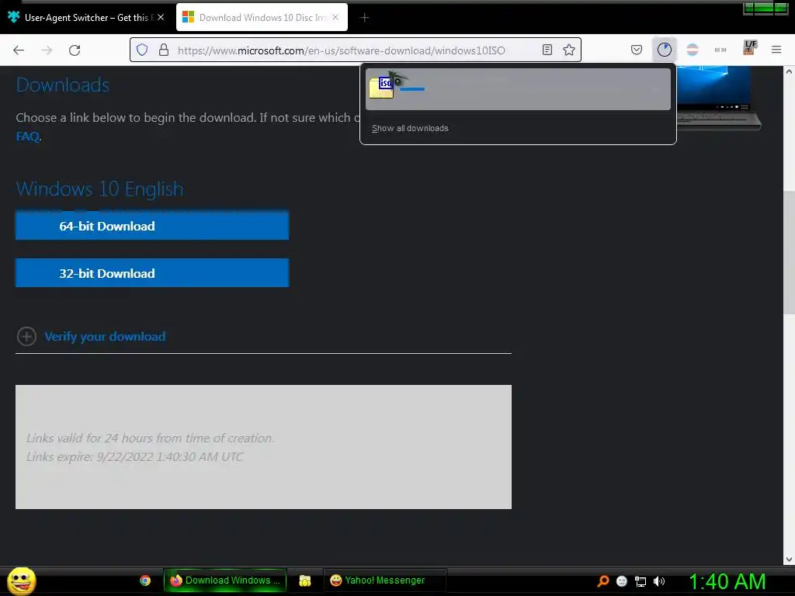Click the search magnifier tray icon

point(602,580)
